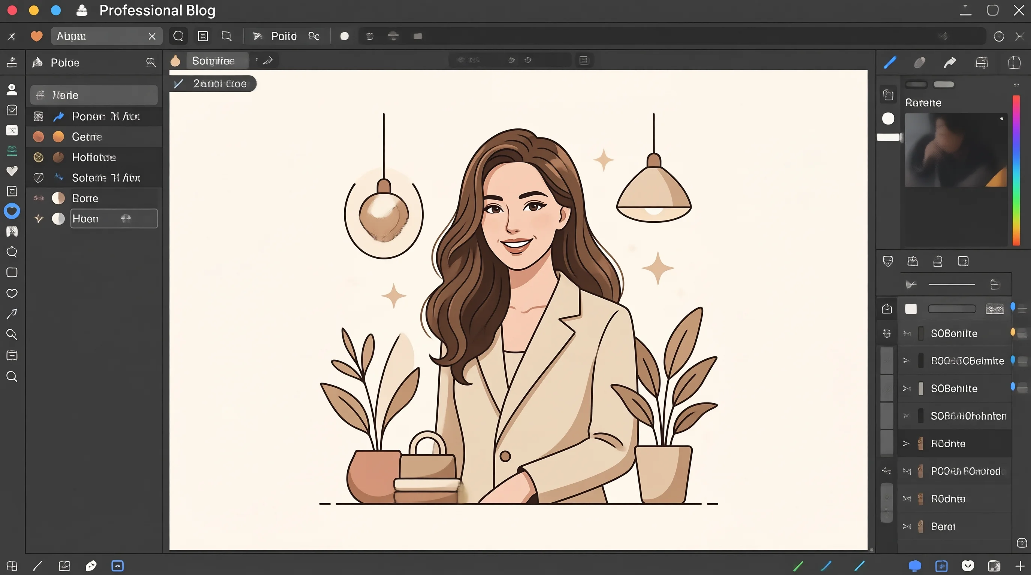This screenshot has width=1031, height=575.
Task: Expand the SOBehlite layer chevron
Action: point(907,388)
